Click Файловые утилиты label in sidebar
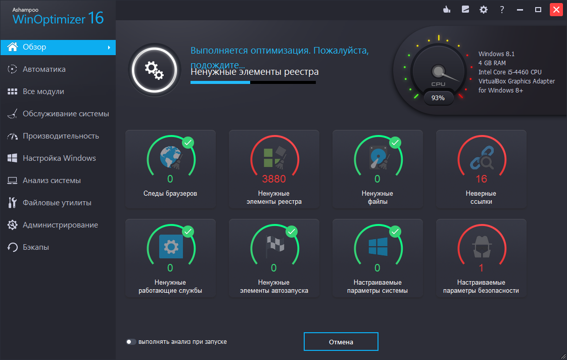Image resolution: width=567 pixels, height=360 pixels. point(57,203)
